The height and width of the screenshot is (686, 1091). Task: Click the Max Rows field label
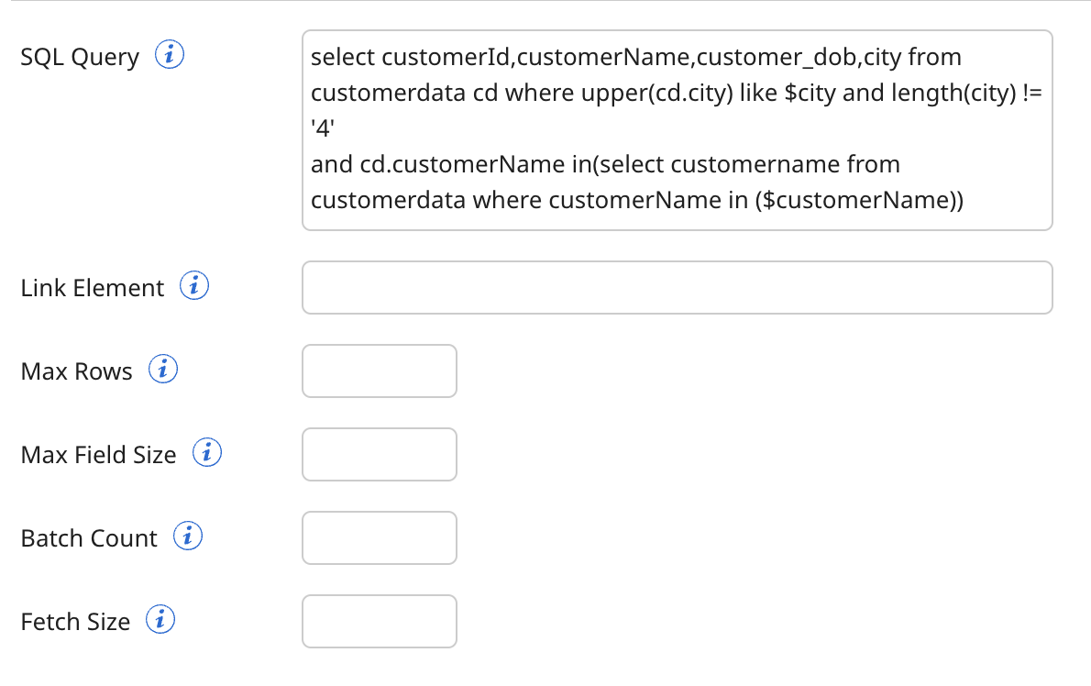pyautogui.click(x=76, y=371)
